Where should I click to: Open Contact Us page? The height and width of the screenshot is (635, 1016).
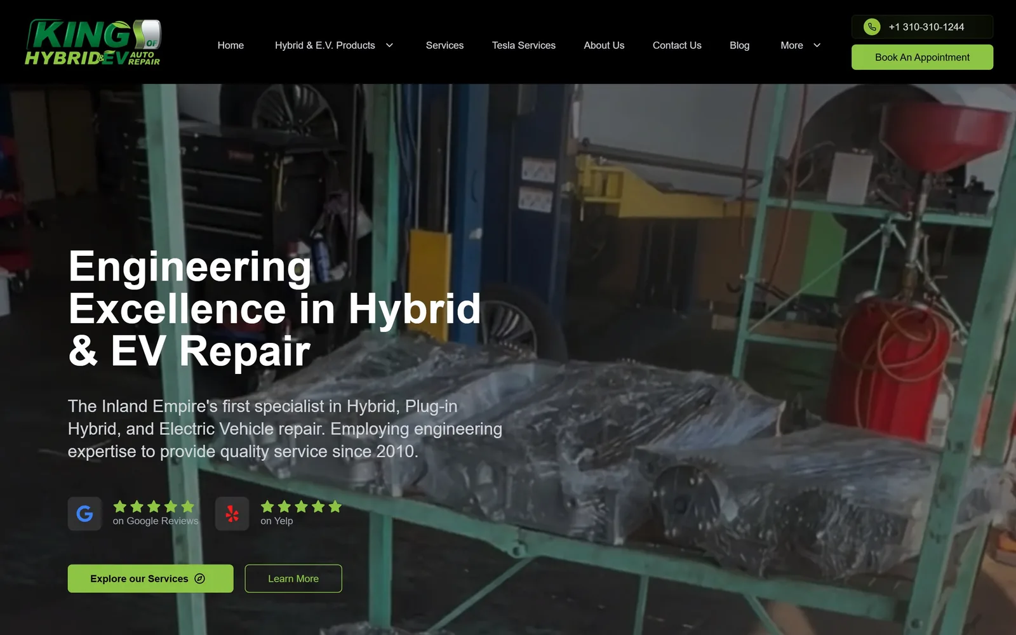pyautogui.click(x=677, y=45)
